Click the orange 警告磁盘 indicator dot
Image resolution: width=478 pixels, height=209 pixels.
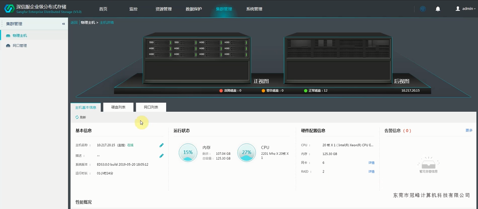click(x=263, y=91)
